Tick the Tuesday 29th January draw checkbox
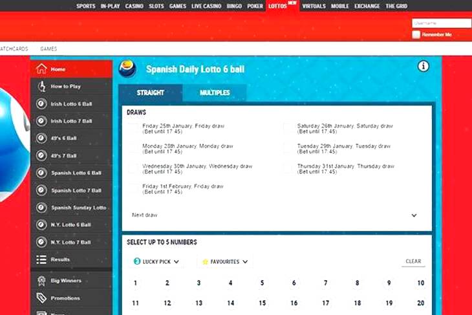 pyautogui.click(x=288, y=149)
